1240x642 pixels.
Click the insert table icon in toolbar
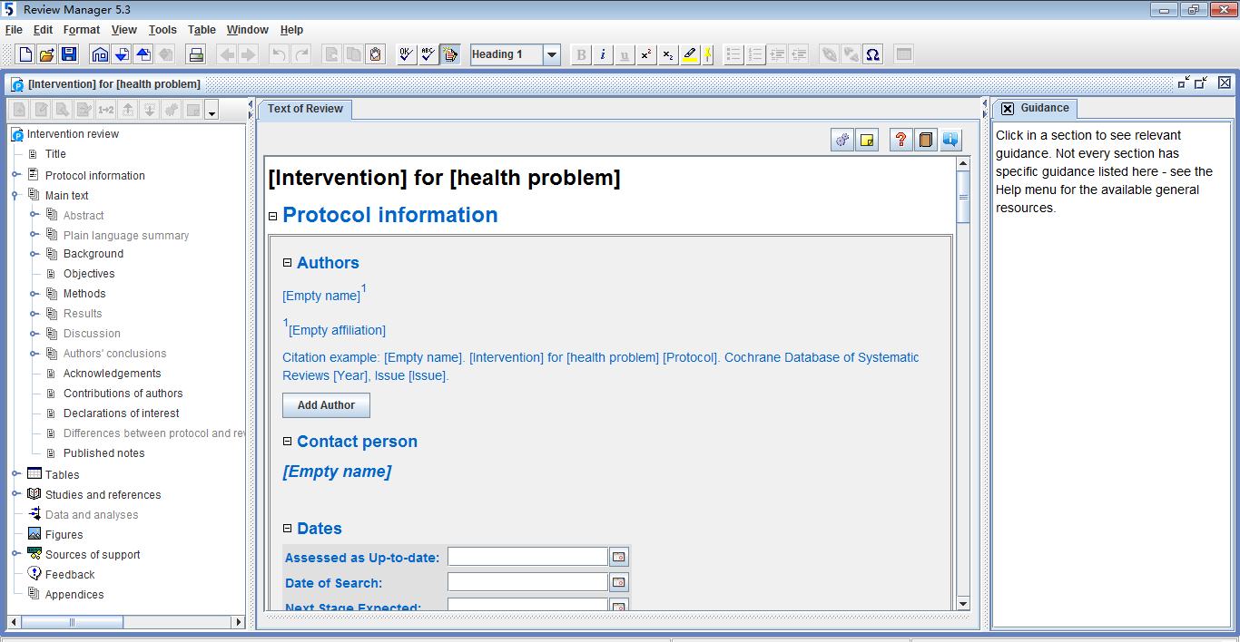point(903,54)
